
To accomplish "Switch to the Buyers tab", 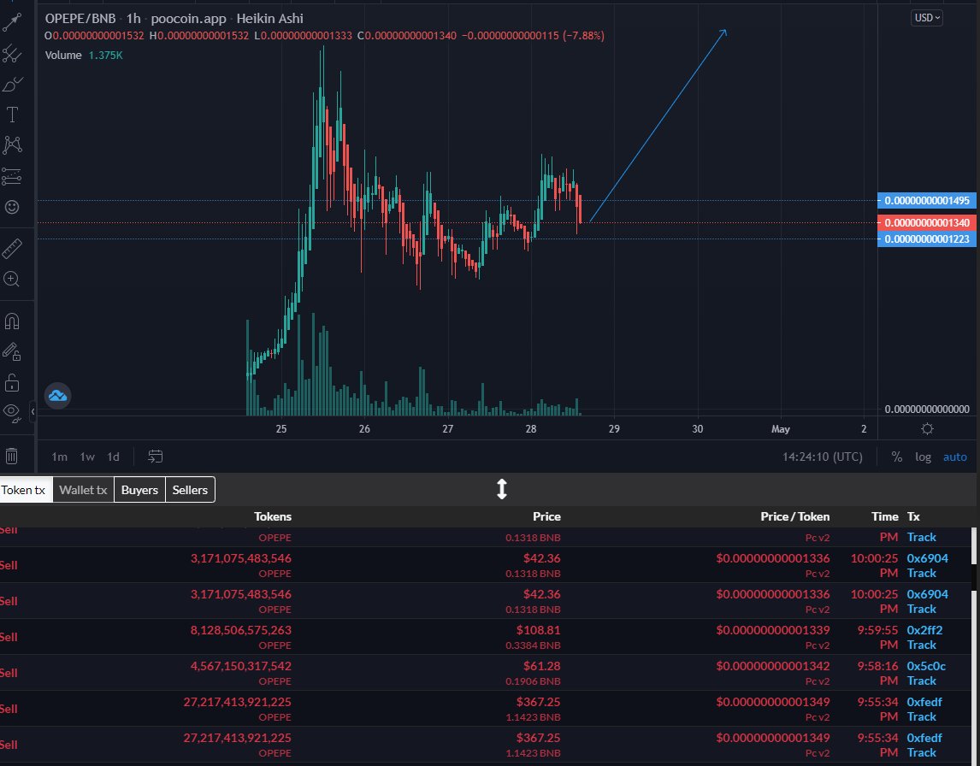I will point(139,490).
